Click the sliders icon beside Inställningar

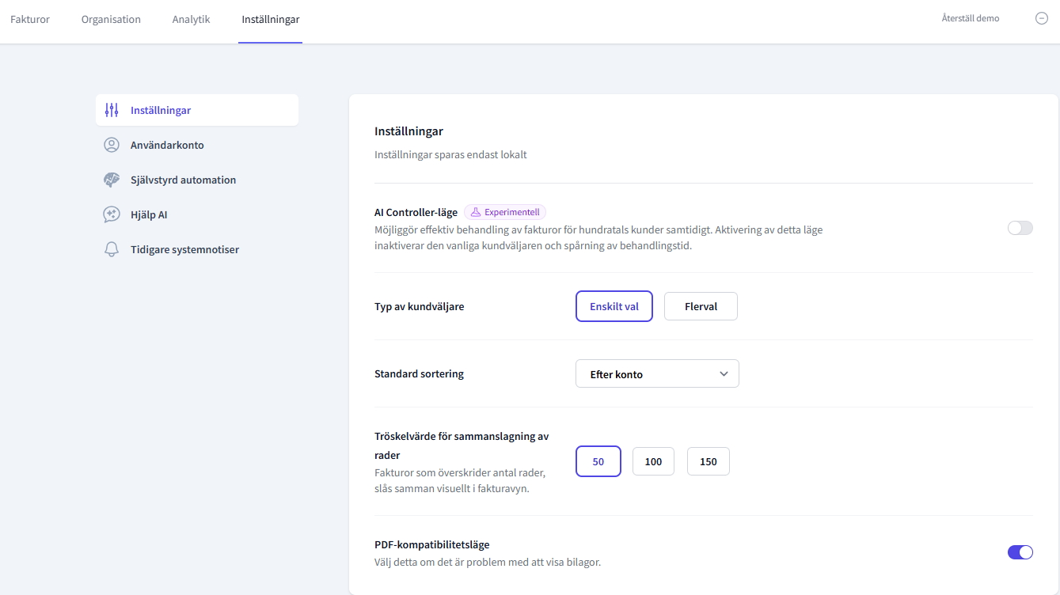[112, 110]
